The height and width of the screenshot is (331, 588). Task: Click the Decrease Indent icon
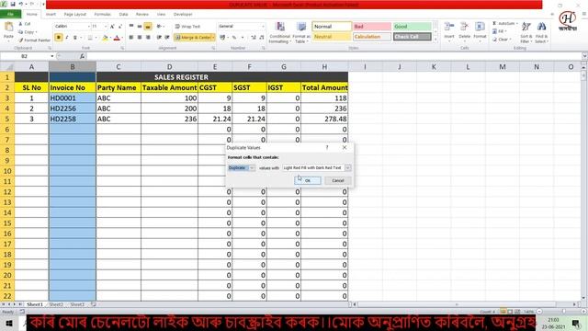tap(159, 38)
